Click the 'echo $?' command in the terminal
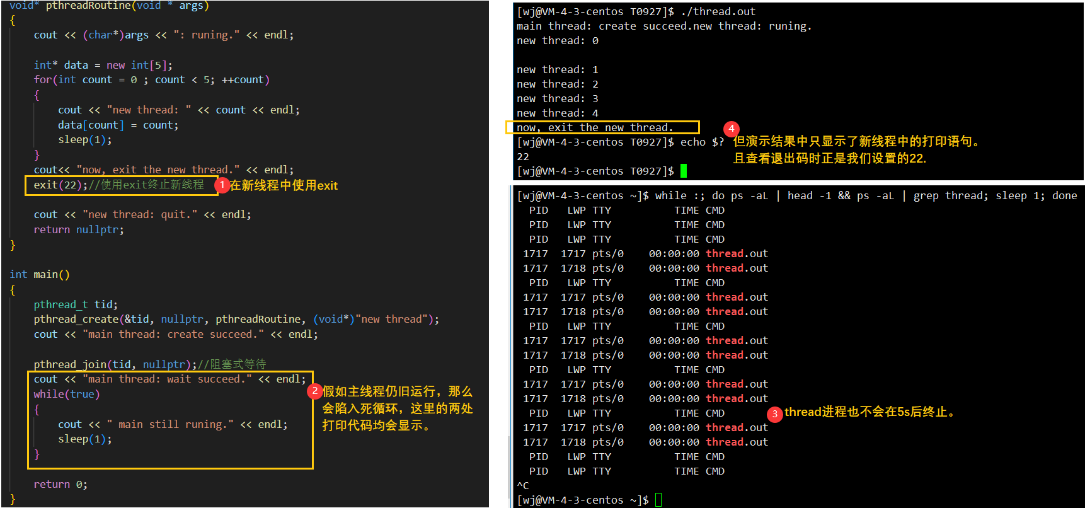 point(703,142)
